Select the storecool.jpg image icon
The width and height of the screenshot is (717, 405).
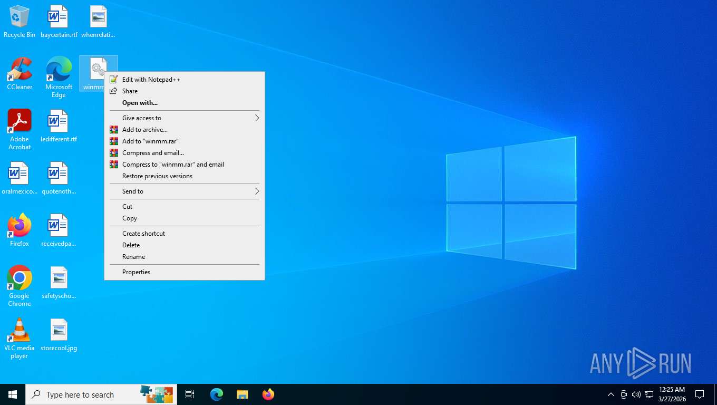pyautogui.click(x=59, y=335)
